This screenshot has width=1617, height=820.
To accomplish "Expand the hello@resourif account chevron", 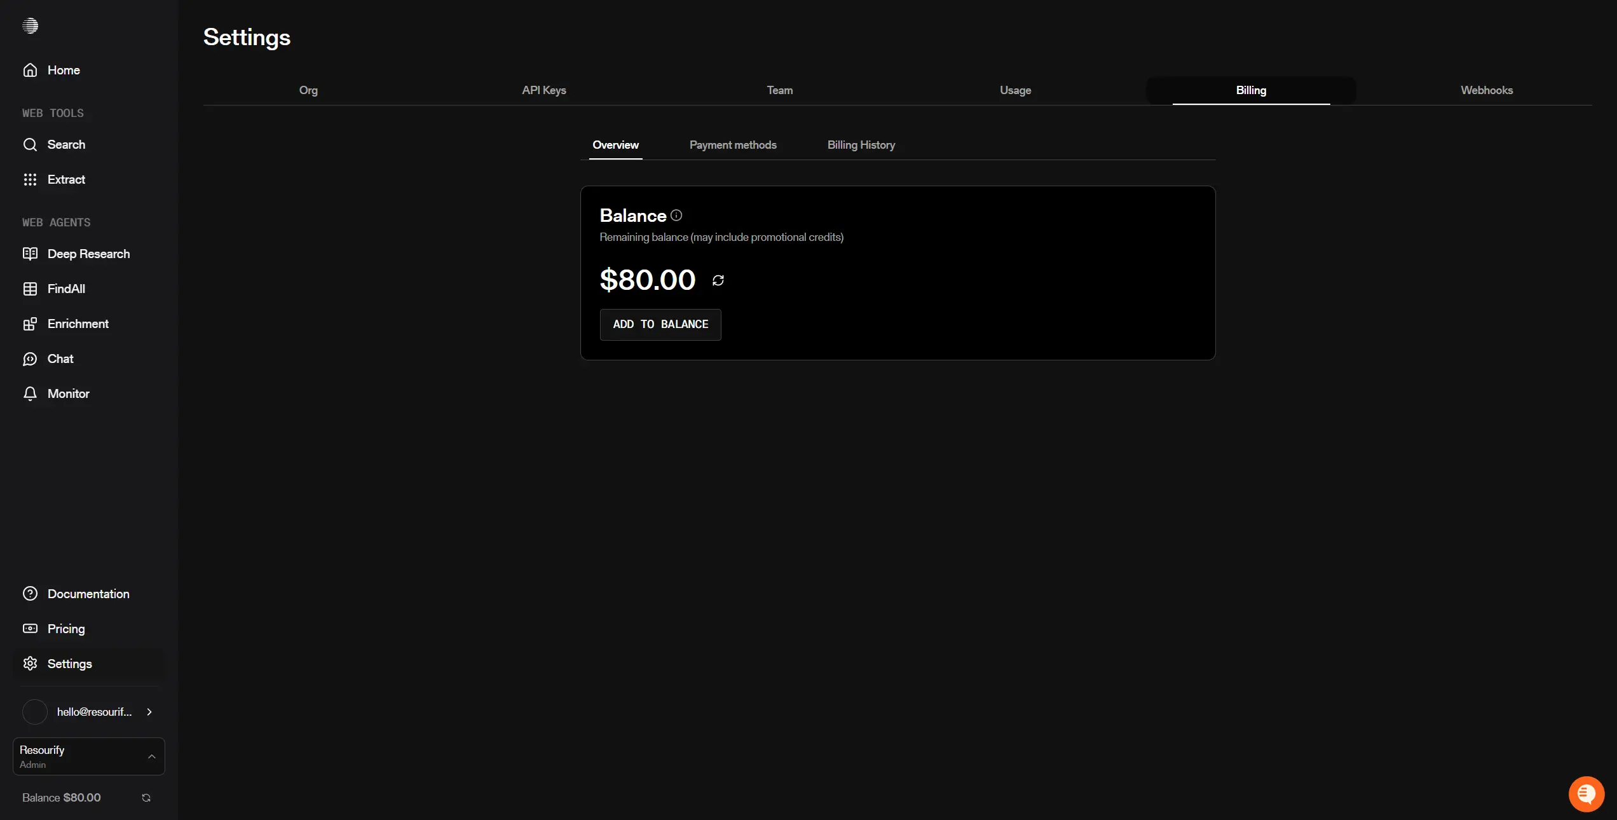I will 149,712.
